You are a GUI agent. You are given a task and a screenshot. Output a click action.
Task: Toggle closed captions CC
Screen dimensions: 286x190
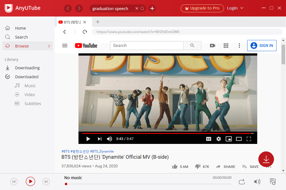pyautogui.click(x=209, y=139)
